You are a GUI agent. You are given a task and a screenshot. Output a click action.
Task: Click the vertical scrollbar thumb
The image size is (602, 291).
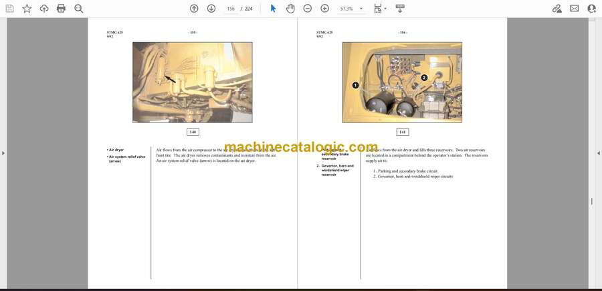pos(592,201)
